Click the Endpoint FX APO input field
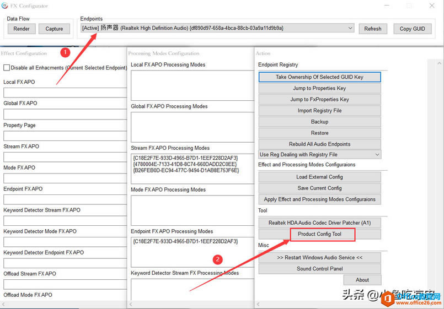The image size is (444, 309). click(65, 199)
